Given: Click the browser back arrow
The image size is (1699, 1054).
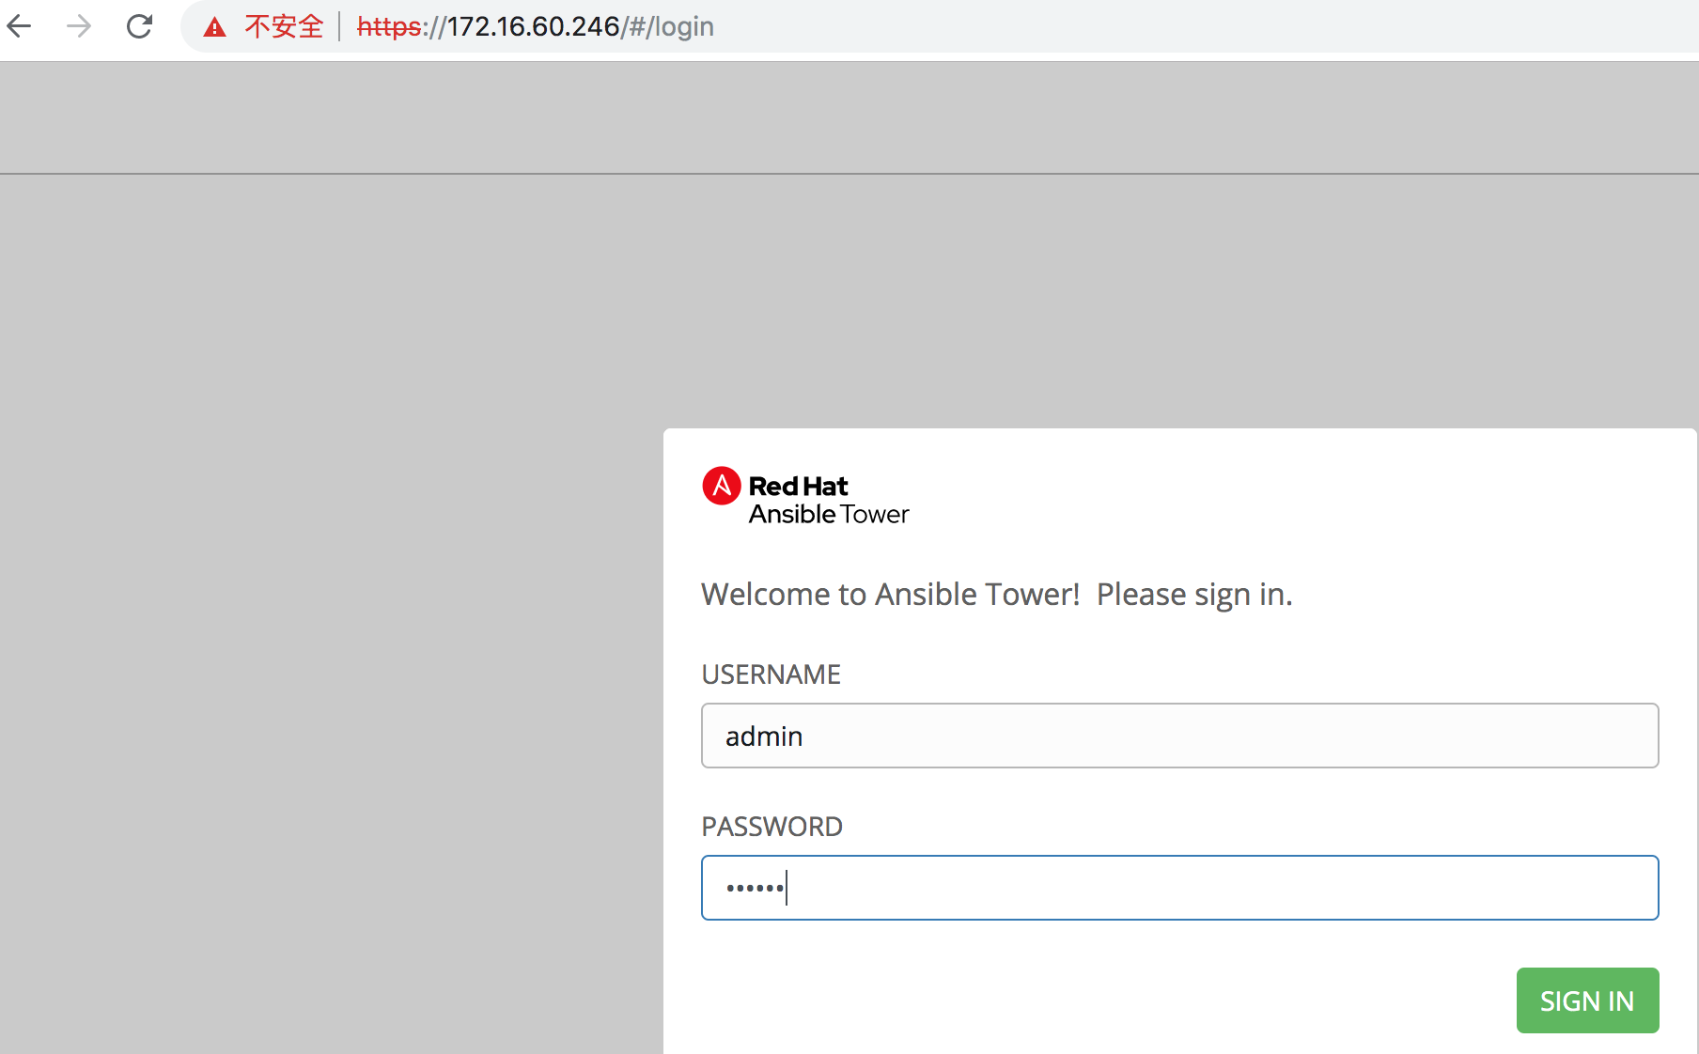Looking at the screenshot, I should 19,26.
